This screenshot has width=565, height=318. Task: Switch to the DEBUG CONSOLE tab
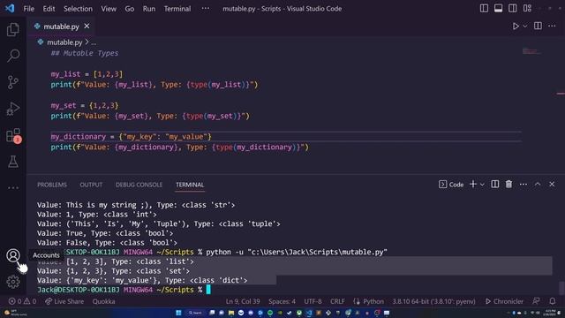pos(139,185)
